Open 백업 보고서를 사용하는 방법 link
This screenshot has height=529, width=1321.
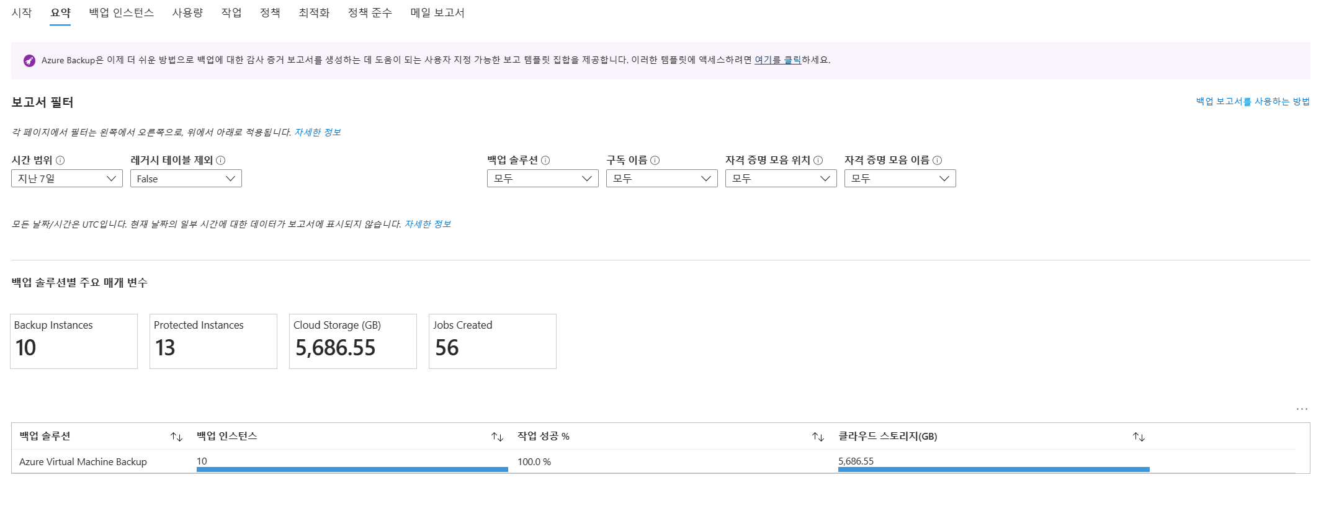pyautogui.click(x=1253, y=101)
